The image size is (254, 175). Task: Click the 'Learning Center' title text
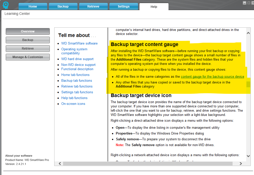[17, 14]
